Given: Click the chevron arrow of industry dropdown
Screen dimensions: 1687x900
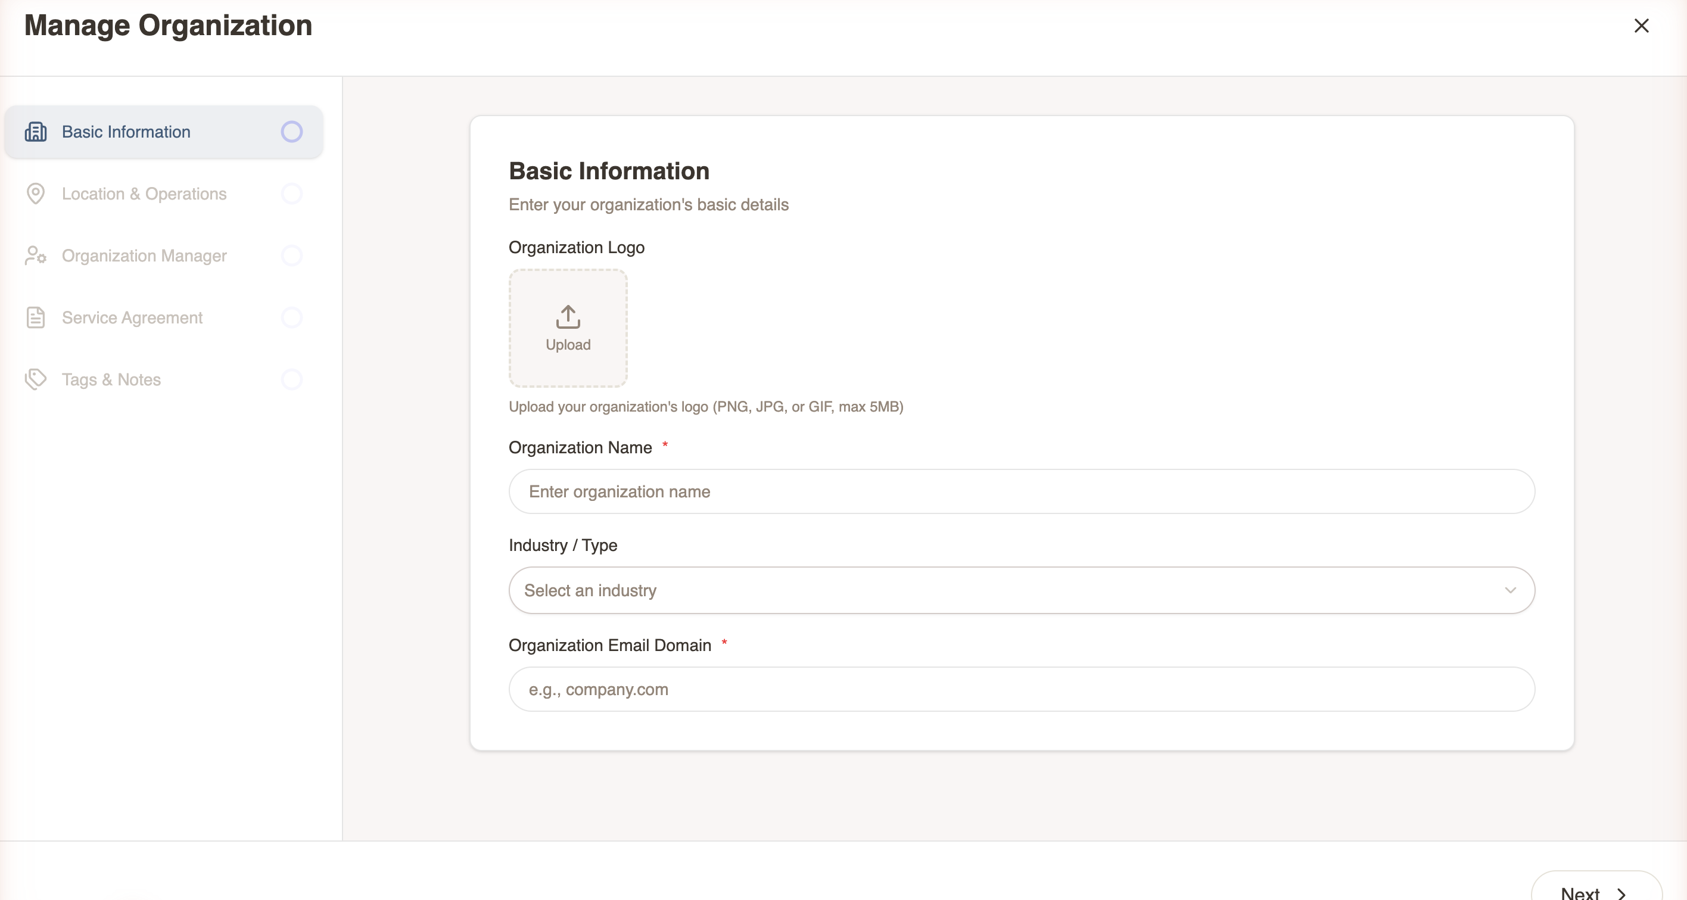Looking at the screenshot, I should [x=1510, y=590].
